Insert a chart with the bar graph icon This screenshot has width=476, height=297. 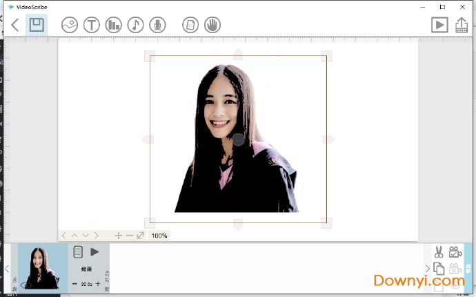(114, 25)
